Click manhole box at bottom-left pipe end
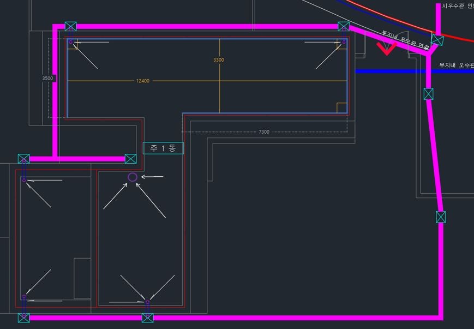 pyautogui.click(x=23, y=318)
